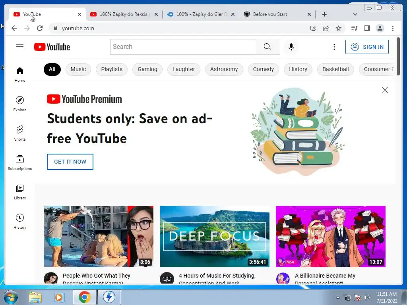Click browser forward arrow
The width and height of the screenshot is (407, 305).
pos(27,28)
